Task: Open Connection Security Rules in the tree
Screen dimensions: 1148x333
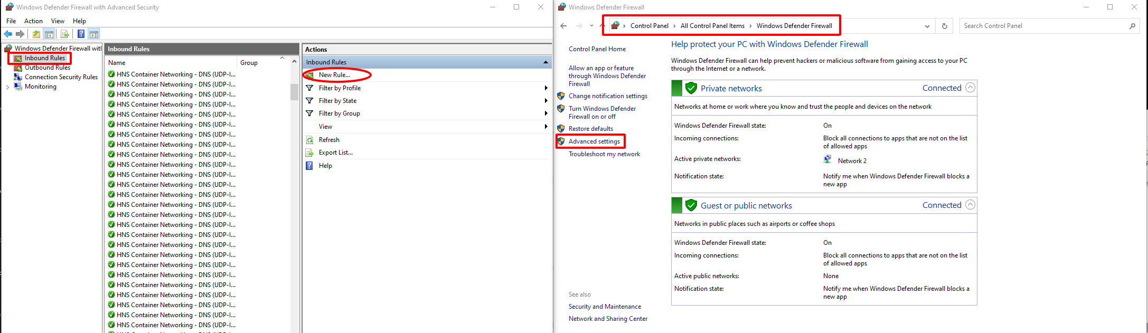Action: tap(61, 77)
